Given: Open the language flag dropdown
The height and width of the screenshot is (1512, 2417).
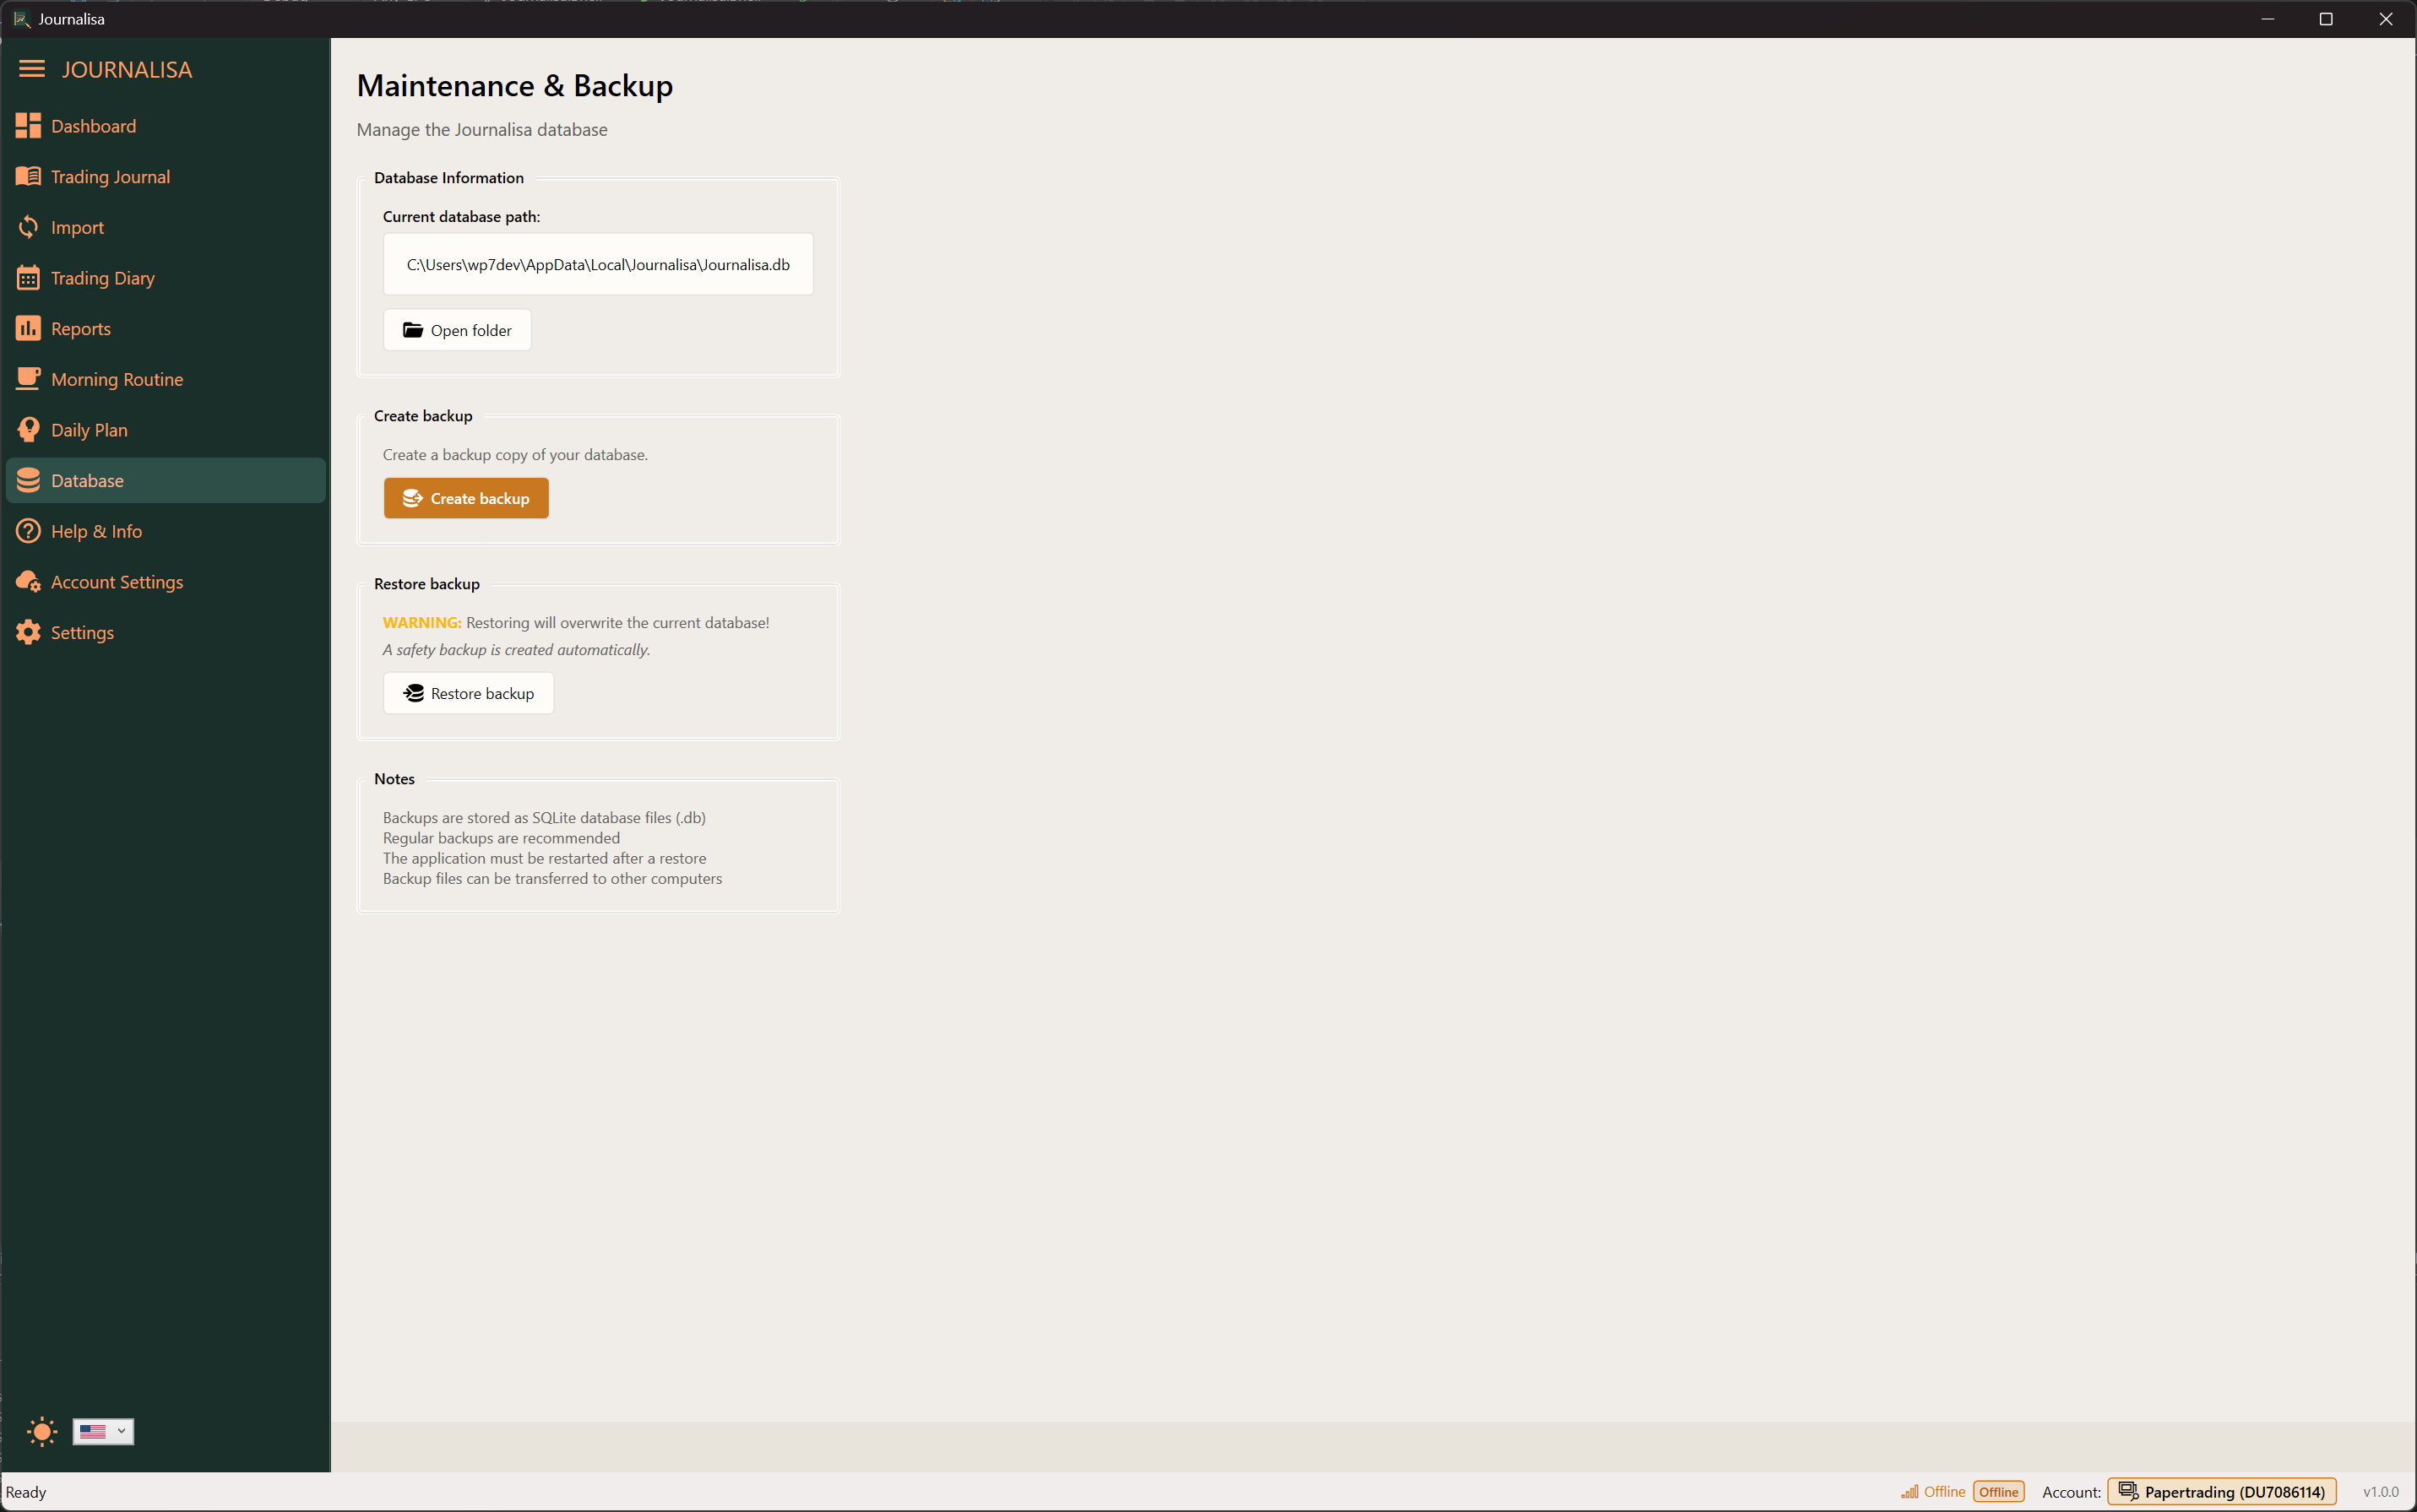Looking at the screenshot, I should click(x=103, y=1431).
